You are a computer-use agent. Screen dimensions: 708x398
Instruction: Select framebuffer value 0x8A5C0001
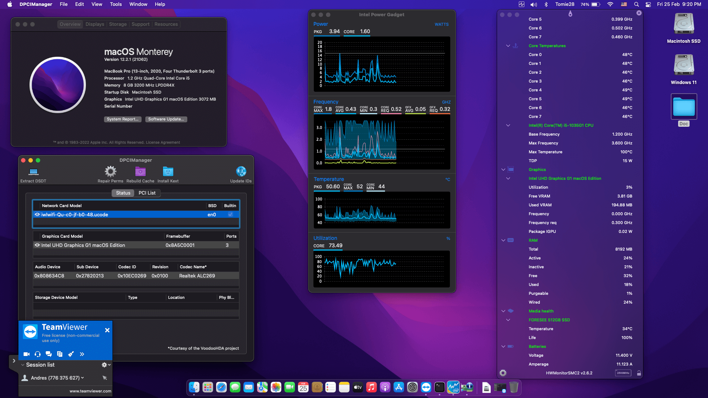pyautogui.click(x=180, y=245)
